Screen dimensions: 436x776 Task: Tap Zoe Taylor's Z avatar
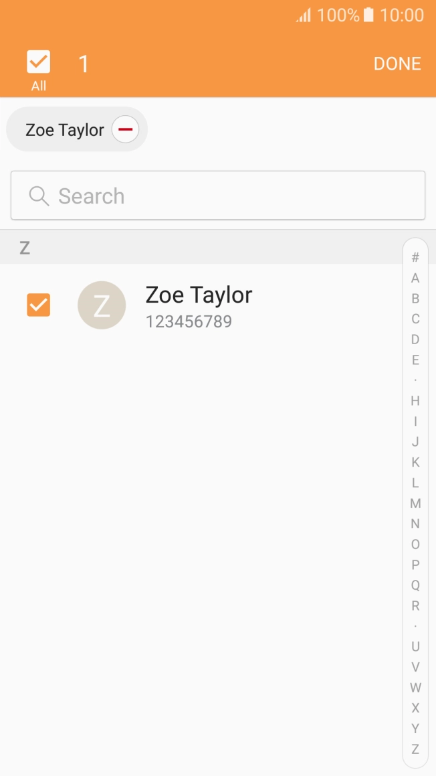click(x=102, y=305)
